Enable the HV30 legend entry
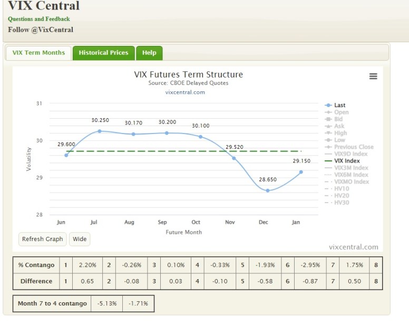Viewport: 409px width, 325px height. point(342,203)
